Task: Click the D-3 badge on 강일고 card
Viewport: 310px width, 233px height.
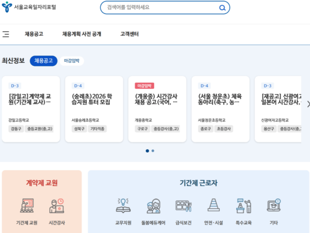Action: [x=15, y=86]
